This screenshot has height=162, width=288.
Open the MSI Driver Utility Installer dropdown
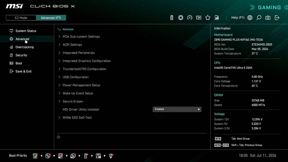pos(177,109)
